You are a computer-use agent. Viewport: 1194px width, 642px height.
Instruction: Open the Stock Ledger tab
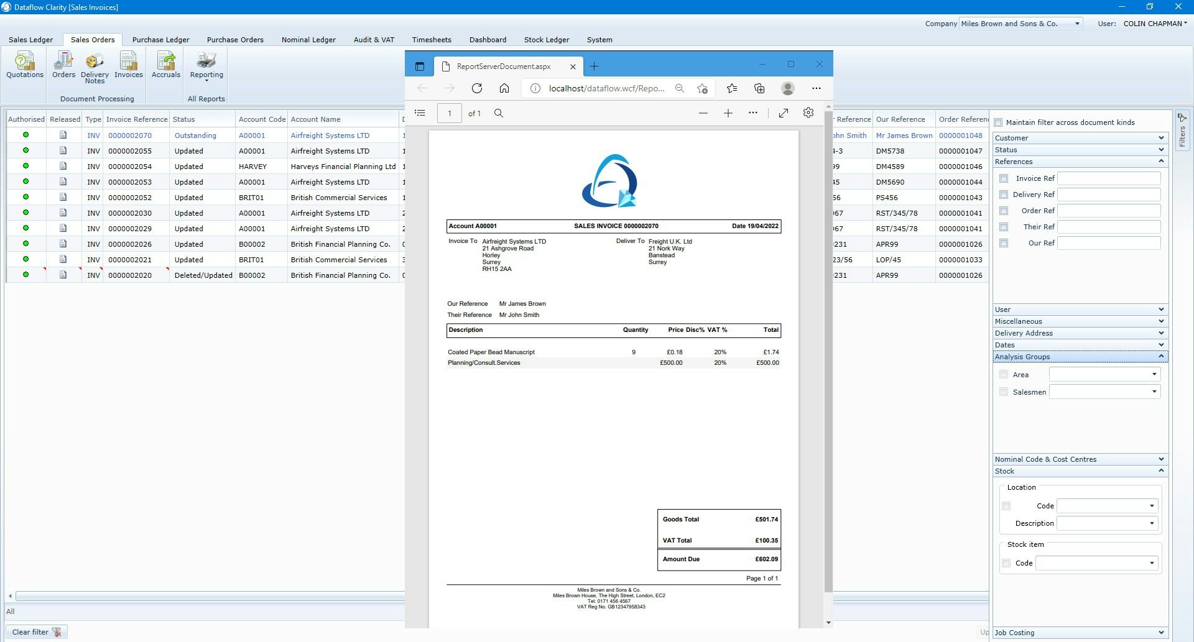(x=547, y=40)
